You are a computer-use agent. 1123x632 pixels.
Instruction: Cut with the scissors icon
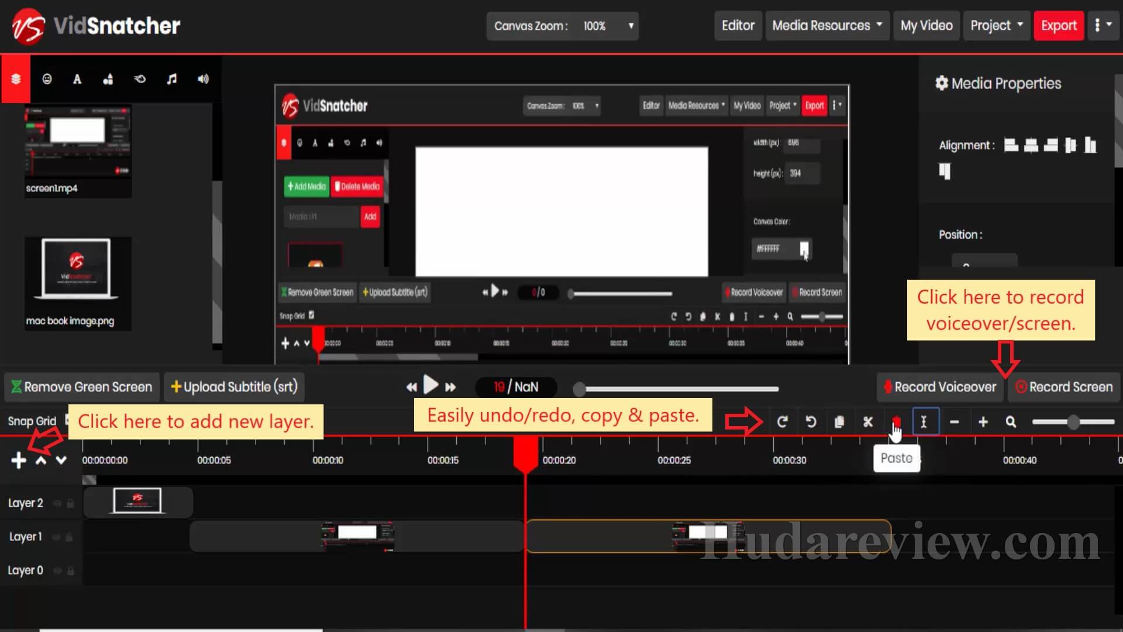868,422
